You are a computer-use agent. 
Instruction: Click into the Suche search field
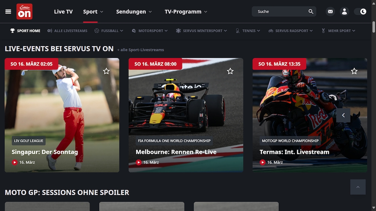[281, 12]
